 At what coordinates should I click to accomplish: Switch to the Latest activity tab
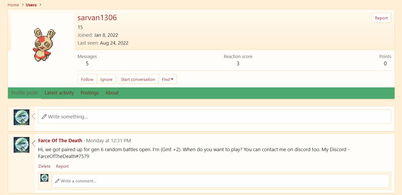click(x=59, y=93)
